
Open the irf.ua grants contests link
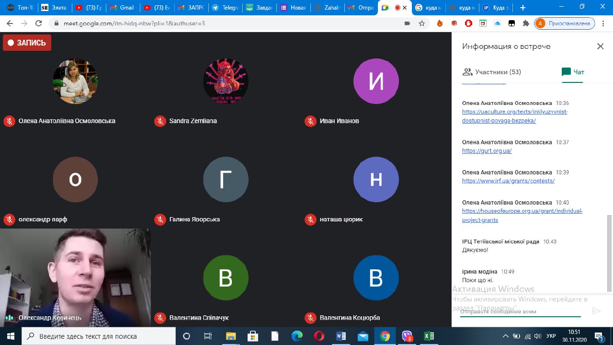[508, 181]
